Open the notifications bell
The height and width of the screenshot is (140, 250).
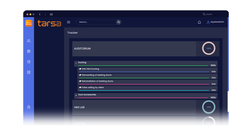pyautogui.click(x=199, y=22)
